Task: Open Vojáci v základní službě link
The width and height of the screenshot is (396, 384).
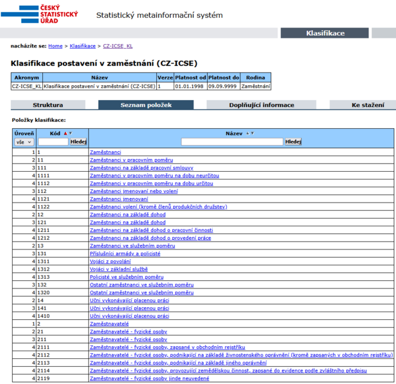Action: pyautogui.click(x=119, y=269)
